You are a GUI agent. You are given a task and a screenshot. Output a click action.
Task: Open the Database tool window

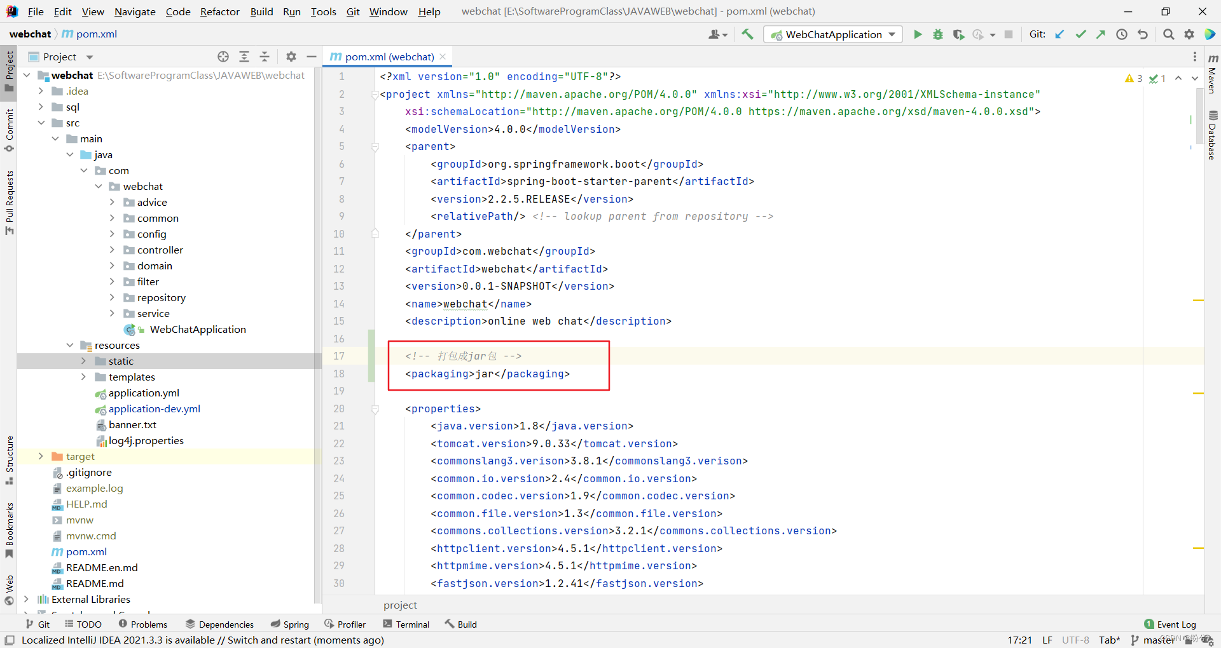click(x=1213, y=135)
